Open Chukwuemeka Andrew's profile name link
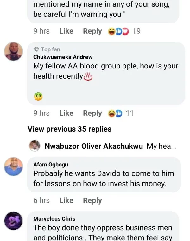Screen dimensions: 190x241 (x=63, y=57)
